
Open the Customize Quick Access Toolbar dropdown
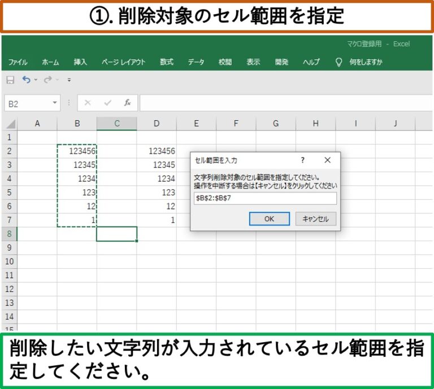[69, 80]
